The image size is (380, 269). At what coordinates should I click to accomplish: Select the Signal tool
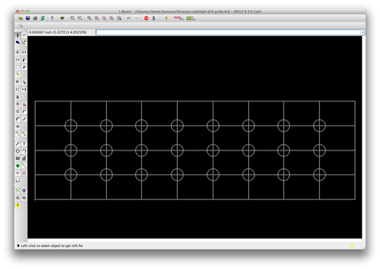pos(24,166)
